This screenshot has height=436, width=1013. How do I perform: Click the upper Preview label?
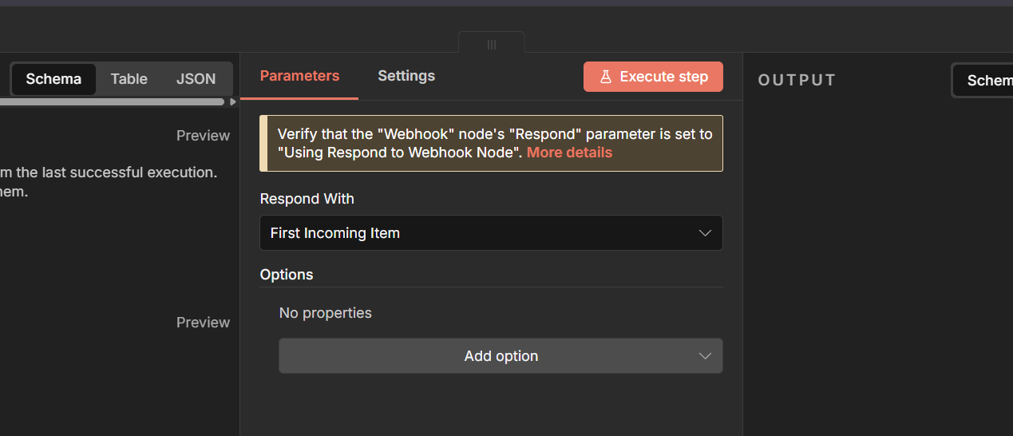click(203, 136)
